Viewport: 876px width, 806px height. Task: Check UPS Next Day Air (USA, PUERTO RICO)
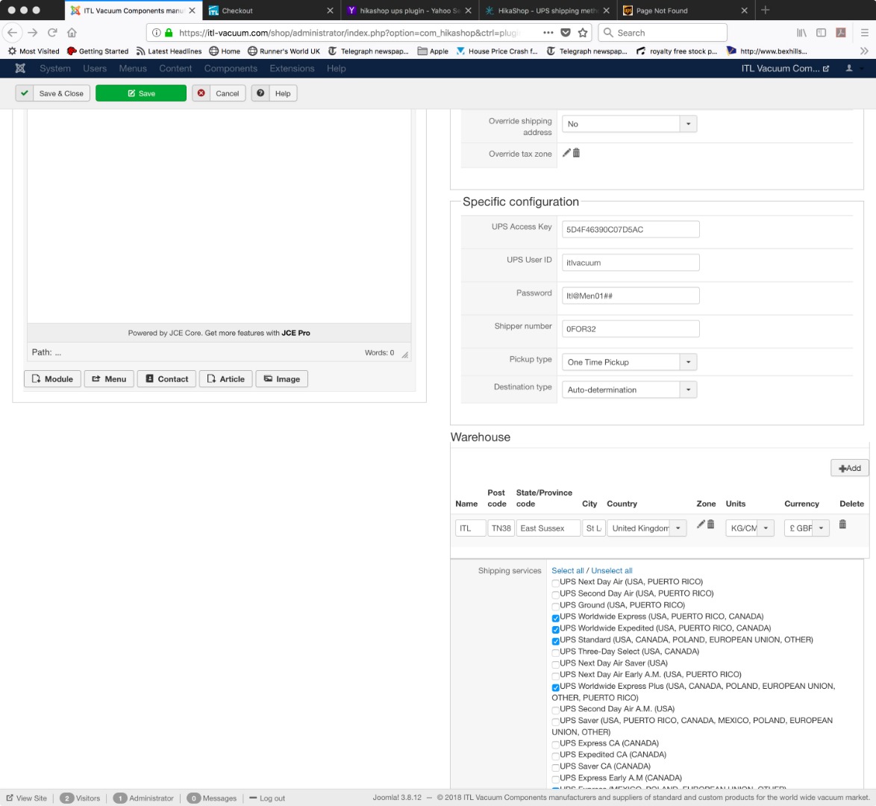pyautogui.click(x=555, y=583)
